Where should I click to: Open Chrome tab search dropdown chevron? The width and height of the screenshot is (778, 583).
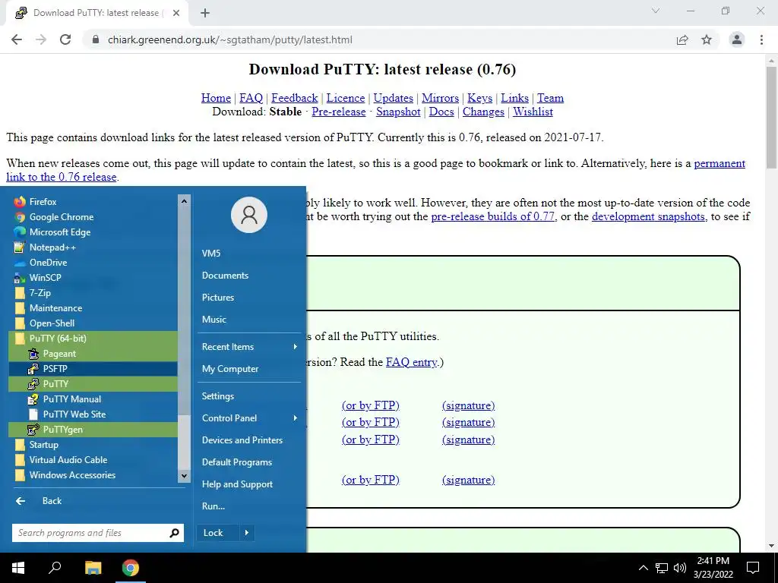coord(656,11)
